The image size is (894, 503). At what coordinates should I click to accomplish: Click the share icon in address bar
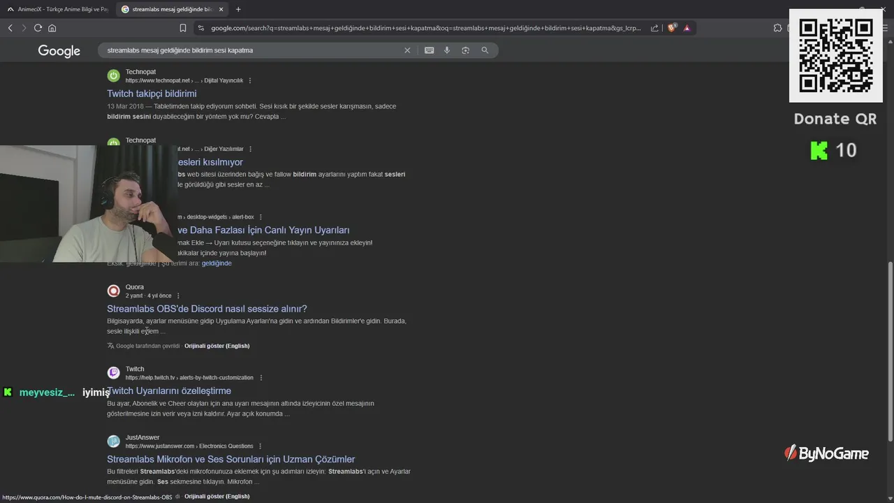click(654, 28)
